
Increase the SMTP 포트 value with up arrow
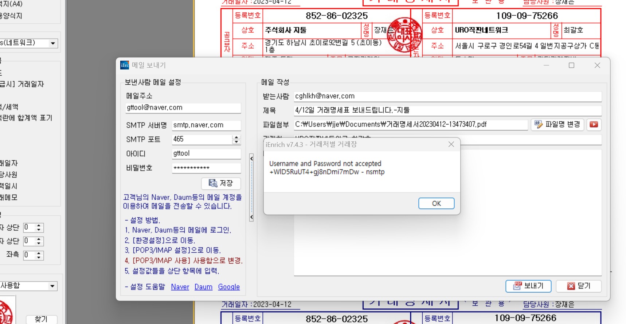(x=236, y=137)
